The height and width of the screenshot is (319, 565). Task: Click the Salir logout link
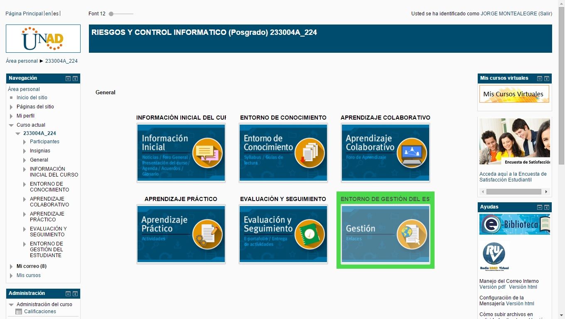[545, 14]
